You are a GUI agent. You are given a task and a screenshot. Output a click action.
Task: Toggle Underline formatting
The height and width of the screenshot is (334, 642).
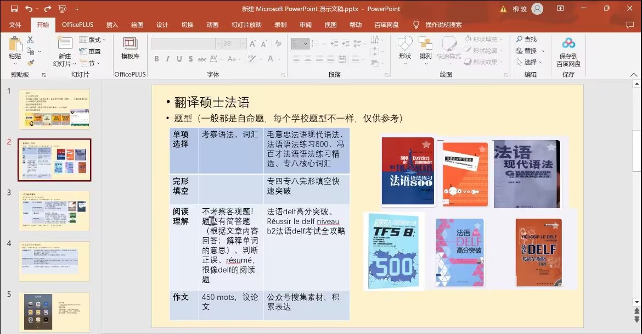179,59
